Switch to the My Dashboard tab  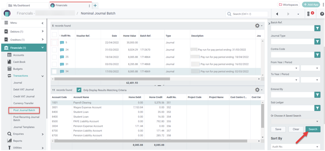point(28,6)
